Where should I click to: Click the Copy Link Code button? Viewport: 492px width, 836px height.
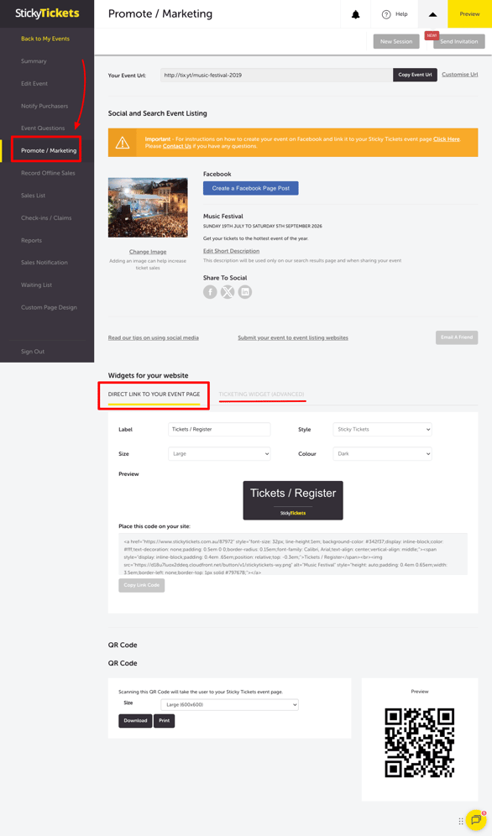pyautogui.click(x=141, y=585)
